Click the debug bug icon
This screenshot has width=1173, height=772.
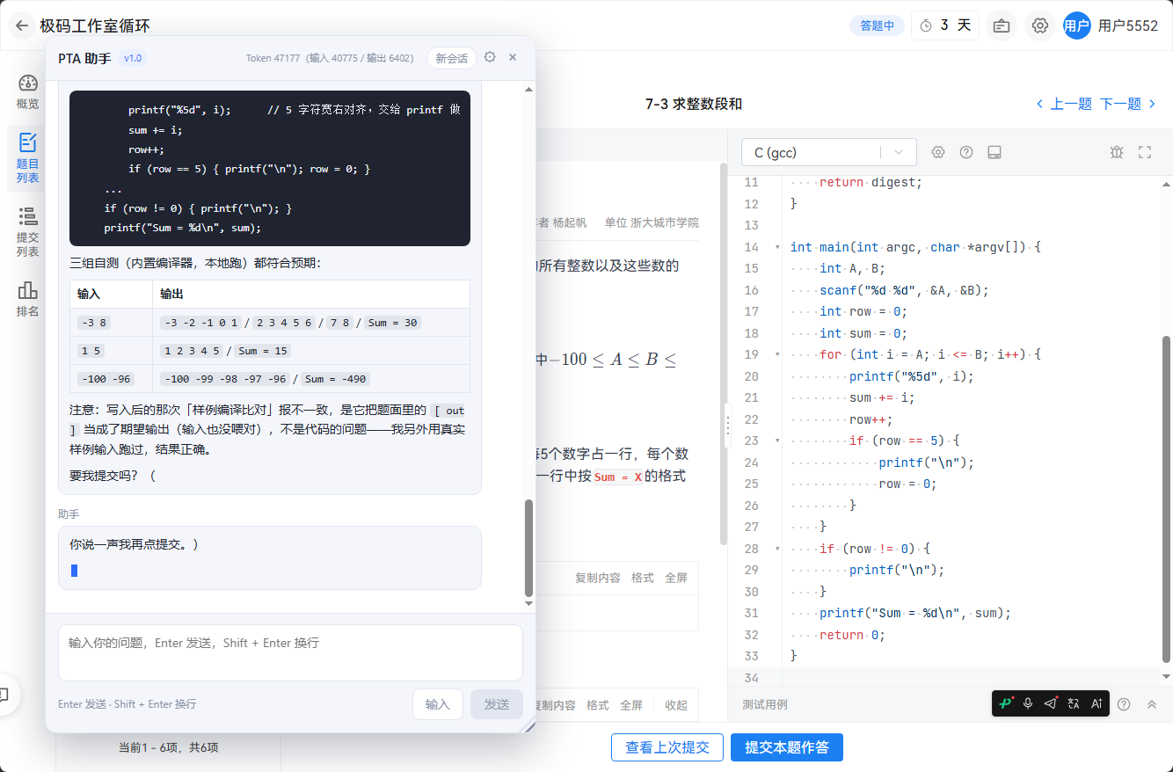pos(1117,152)
